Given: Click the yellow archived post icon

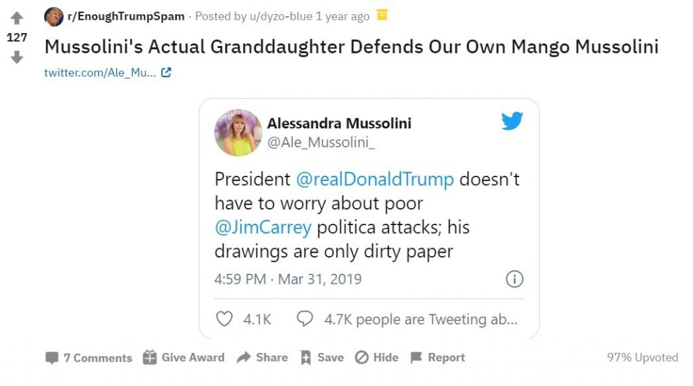Looking at the screenshot, I should [382, 15].
